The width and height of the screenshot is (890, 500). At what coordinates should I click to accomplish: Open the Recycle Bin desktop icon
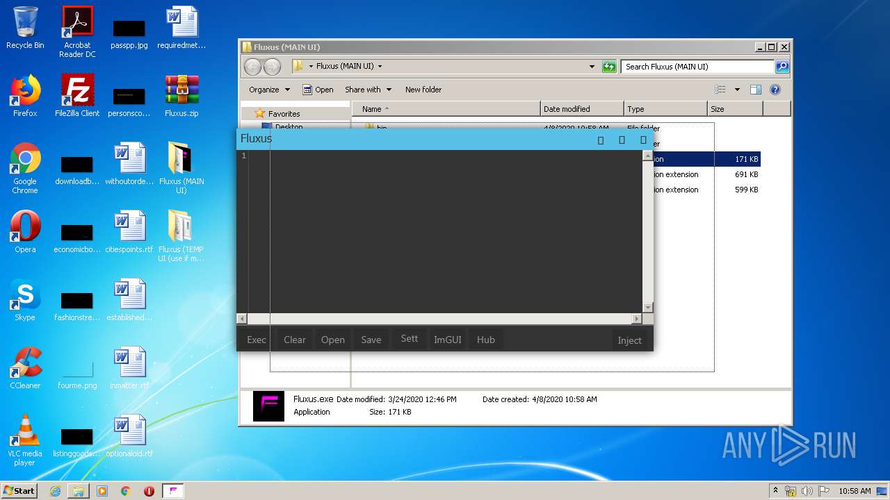(x=25, y=28)
